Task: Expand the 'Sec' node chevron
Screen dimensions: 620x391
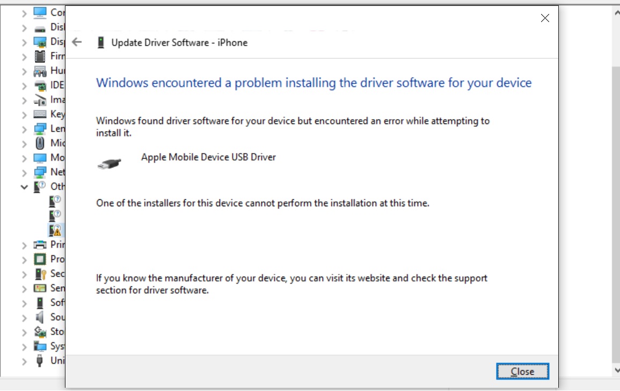Action: pyautogui.click(x=24, y=274)
